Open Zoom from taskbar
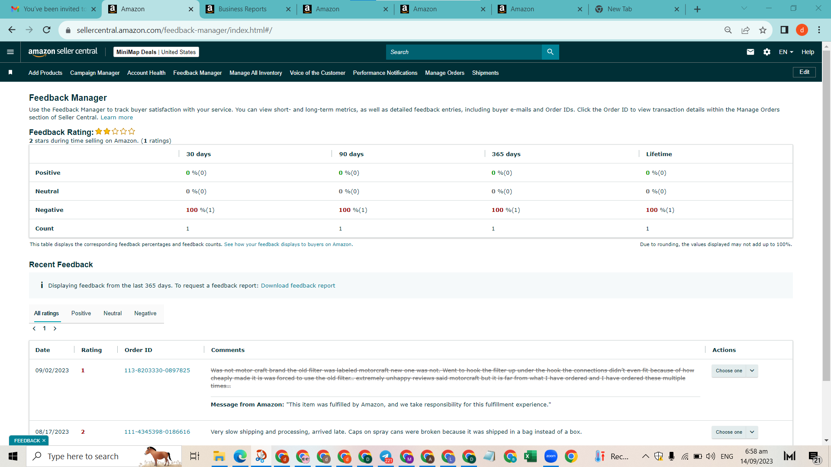This screenshot has width=831, height=467. tap(551, 456)
